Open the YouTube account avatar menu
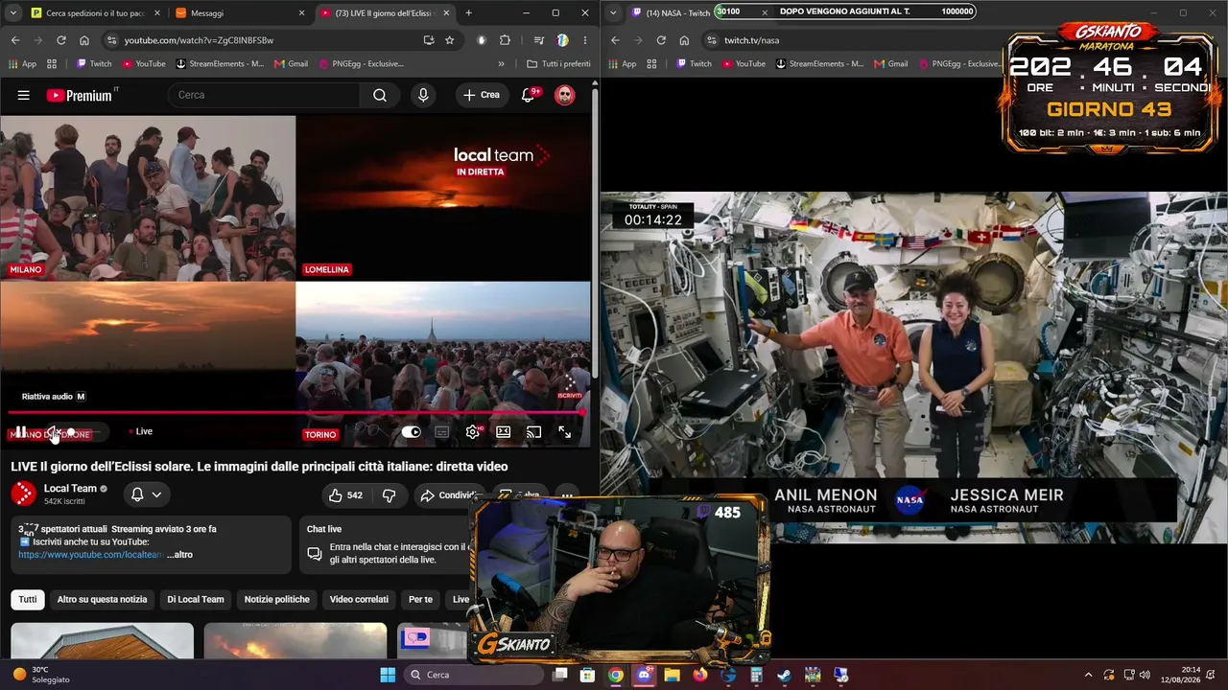 click(x=565, y=95)
